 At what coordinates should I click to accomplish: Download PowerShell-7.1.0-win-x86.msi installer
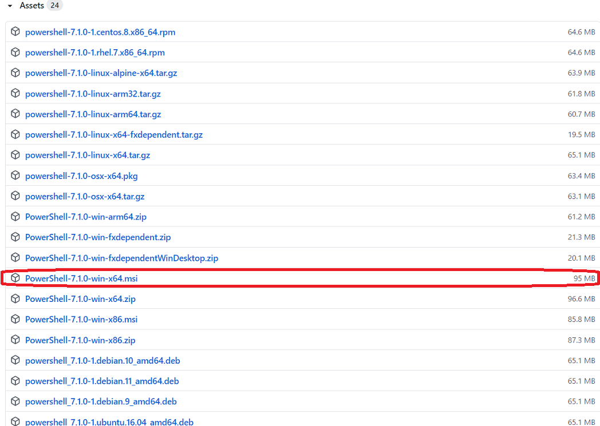pos(81,320)
